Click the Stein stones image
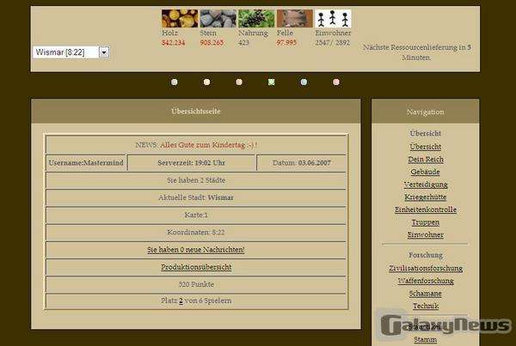The height and width of the screenshot is (346, 516). (x=218, y=18)
